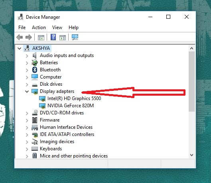This screenshot has height=183, width=211.
Task: Click Show/Hide Console Tree toolbar icon
Action: pos(41,37)
